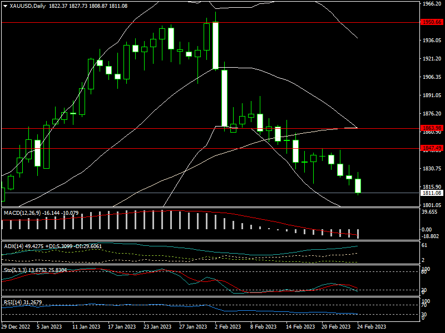Click the last MACD histogram bar on the right
The height and width of the screenshot is (333, 445).
358,234
